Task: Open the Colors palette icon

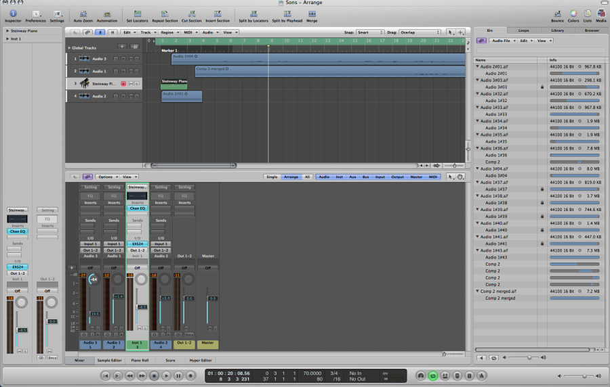Action: click(x=573, y=14)
